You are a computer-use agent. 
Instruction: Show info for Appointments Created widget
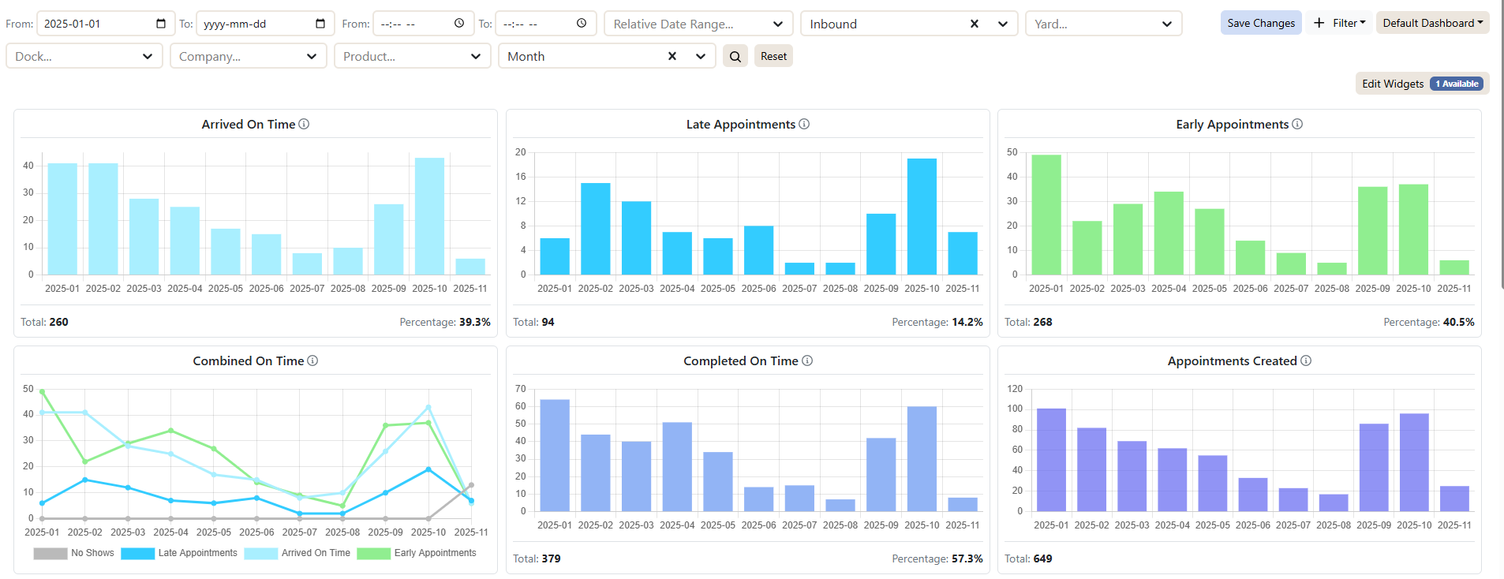point(1306,360)
